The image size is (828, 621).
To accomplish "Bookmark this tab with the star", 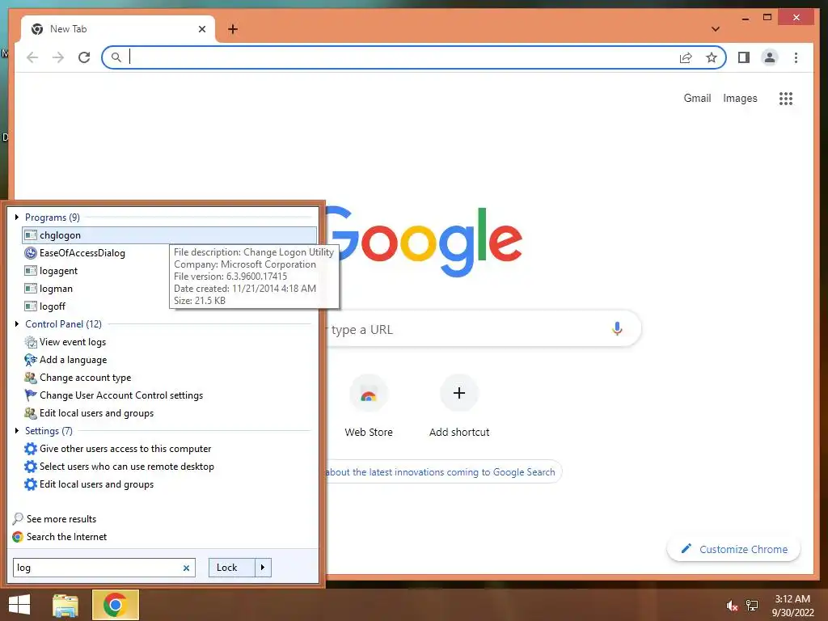I will (712, 57).
